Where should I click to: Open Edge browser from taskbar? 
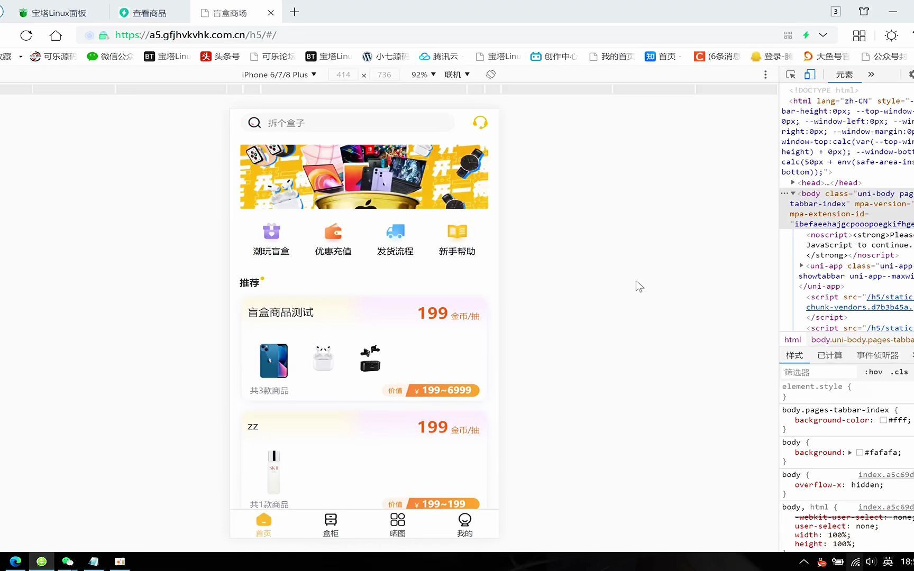(x=15, y=561)
